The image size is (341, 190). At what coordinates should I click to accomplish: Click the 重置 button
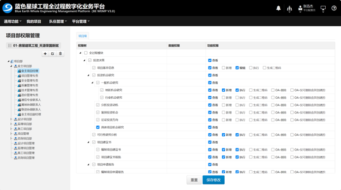coord(194,180)
